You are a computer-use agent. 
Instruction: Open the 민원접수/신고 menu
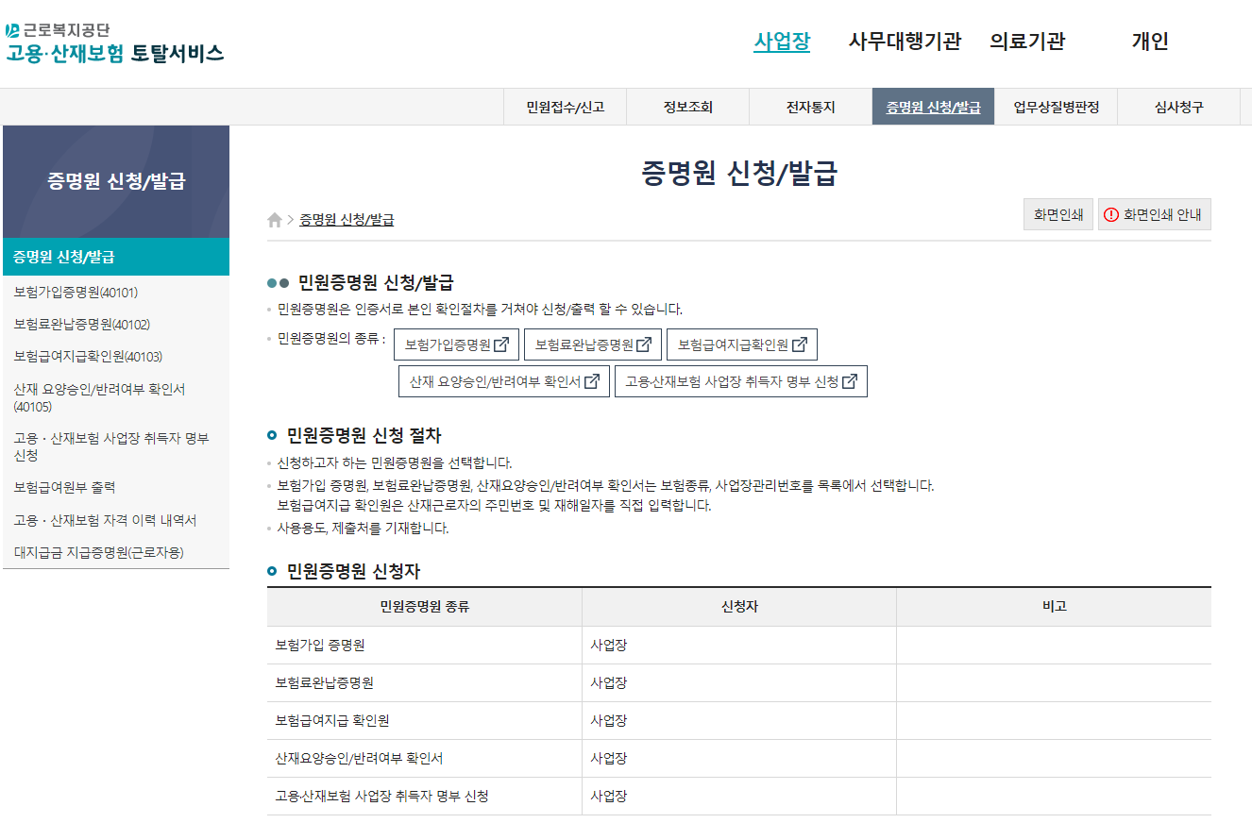pyautogui.click(x=564, y=106)
